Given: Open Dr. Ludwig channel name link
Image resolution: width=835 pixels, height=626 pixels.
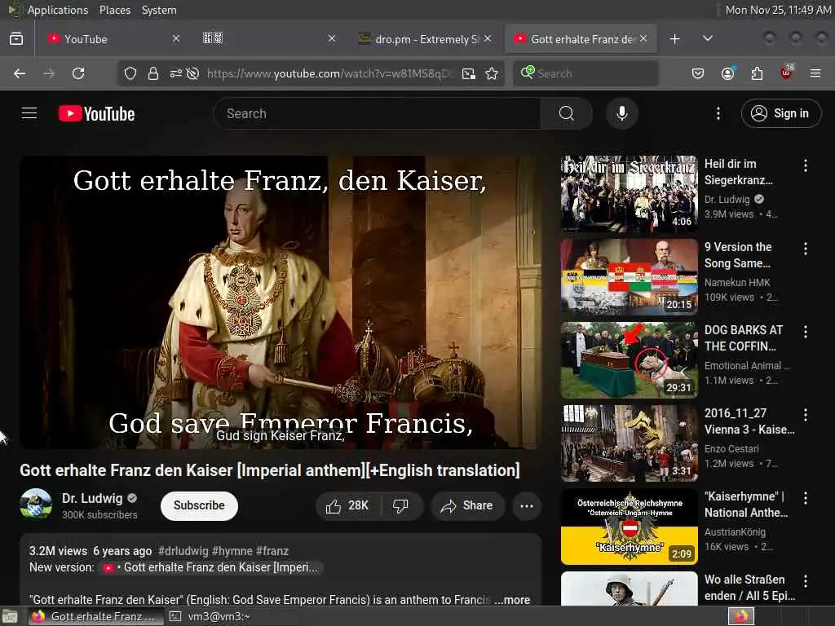Looking at the screenshot, I should click(x=92, y=498).
